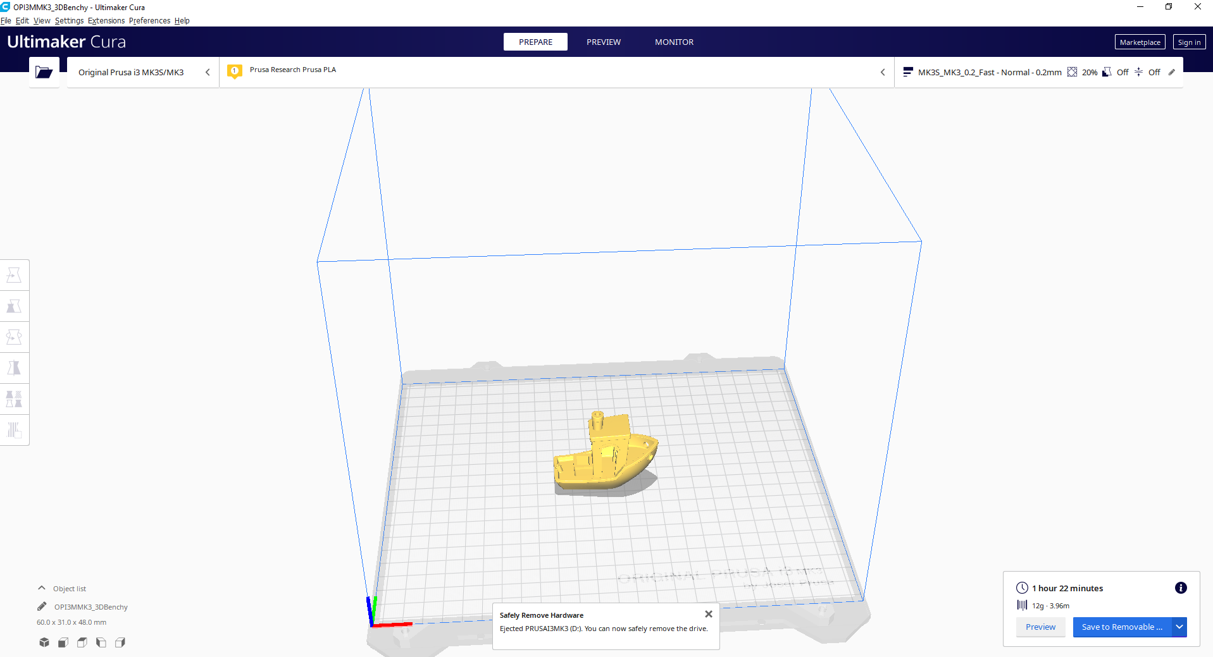The width and height of the screenshot is (1213, 657).
Task: Switch to left side view cube icon
Action: pyautogui.click(x=101, y=642)
